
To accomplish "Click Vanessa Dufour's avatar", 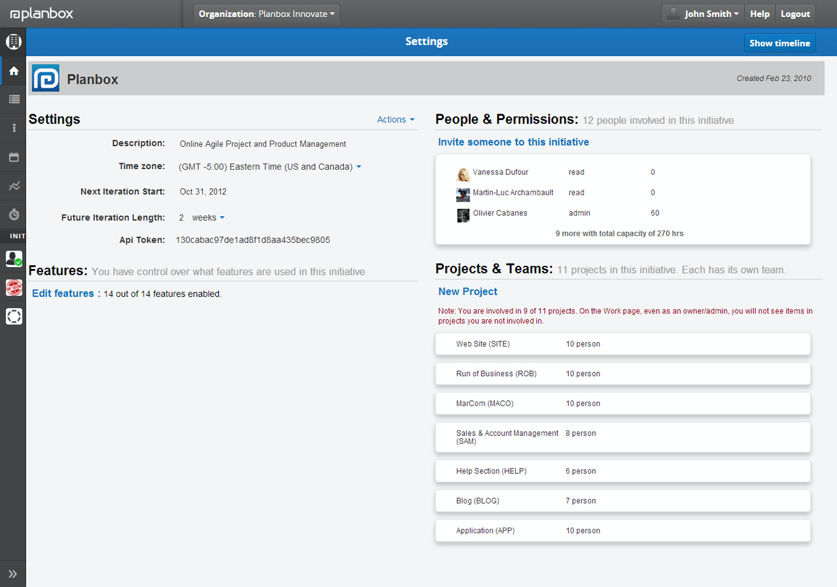I will point(463,174).
